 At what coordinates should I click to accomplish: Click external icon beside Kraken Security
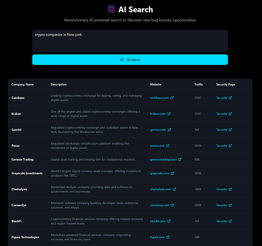click(230, 114)
